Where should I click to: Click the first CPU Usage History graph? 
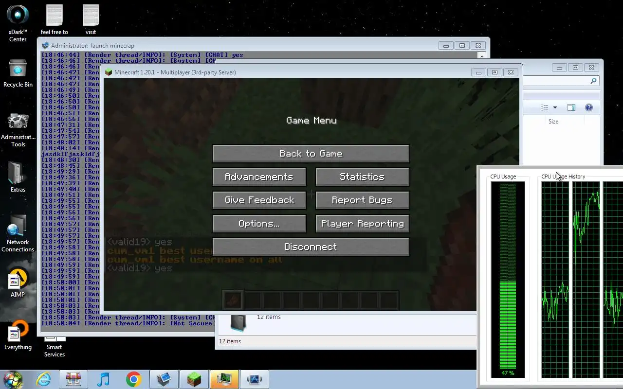click(555, 280)
